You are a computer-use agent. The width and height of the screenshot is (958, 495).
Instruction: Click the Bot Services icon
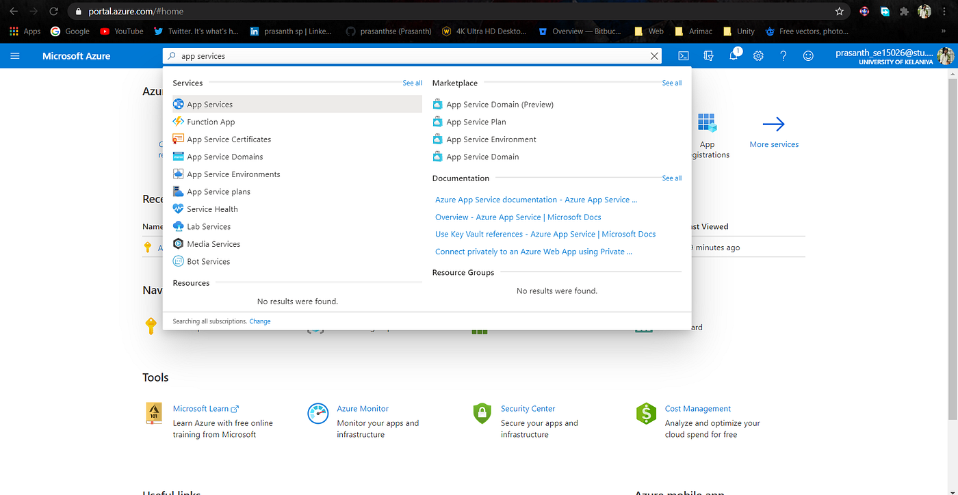coord(178,261)
